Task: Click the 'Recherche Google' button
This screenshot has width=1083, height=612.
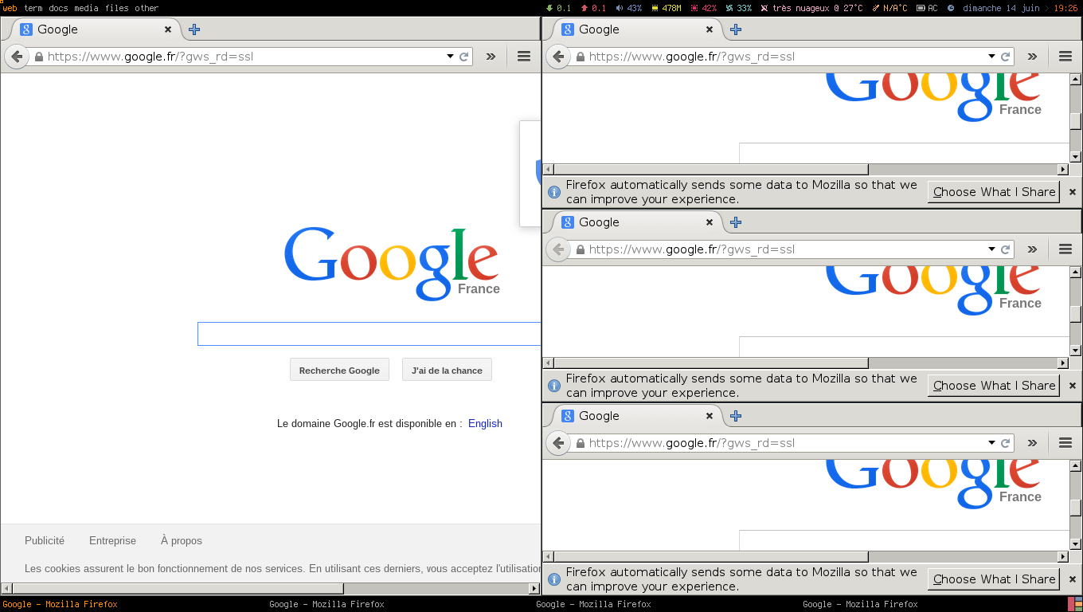Action: point(339,370)
